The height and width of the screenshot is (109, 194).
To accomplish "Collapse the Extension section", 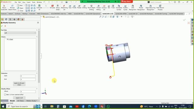I will click(x=37, y=73).
